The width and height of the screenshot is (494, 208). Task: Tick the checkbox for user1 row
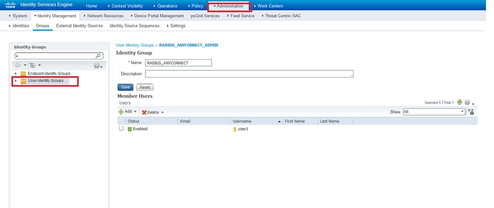[x=121, y=128]
